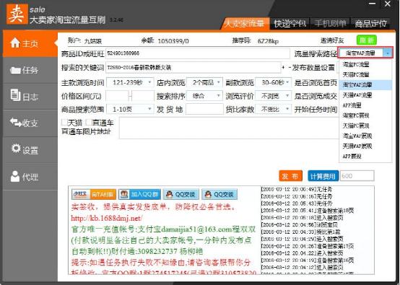The height and width of the screenshot is (285, 400).
Task: Click the maximum 价格区间 input box
Action: click(143, 96)
